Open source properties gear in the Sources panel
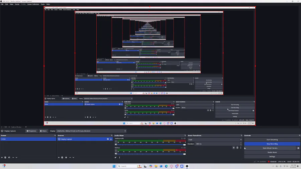 tap(66, 158)
